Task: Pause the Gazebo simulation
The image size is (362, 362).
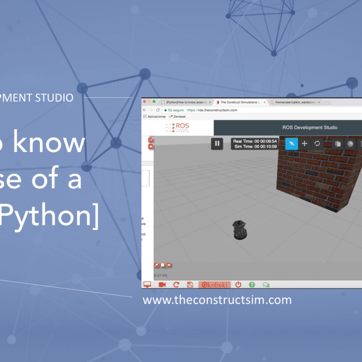Action: point(217,144)
